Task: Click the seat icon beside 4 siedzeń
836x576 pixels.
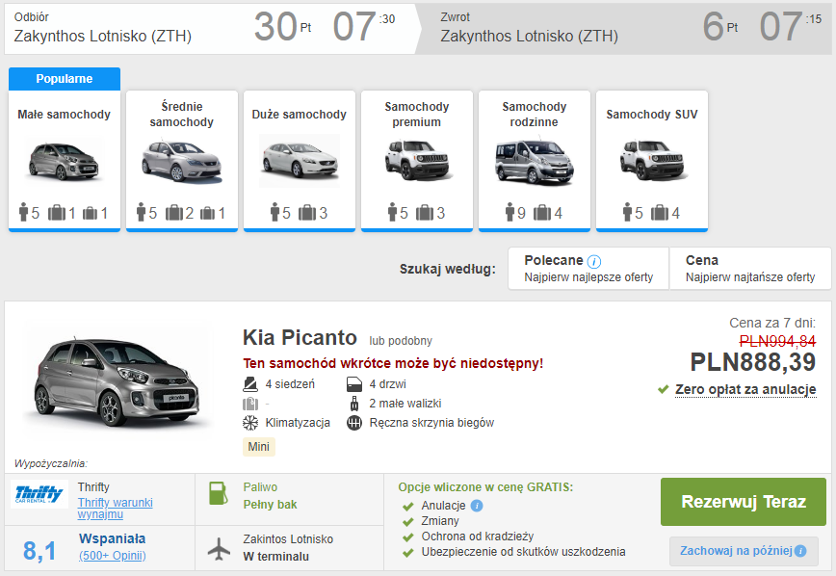Action: coord(250,384)
